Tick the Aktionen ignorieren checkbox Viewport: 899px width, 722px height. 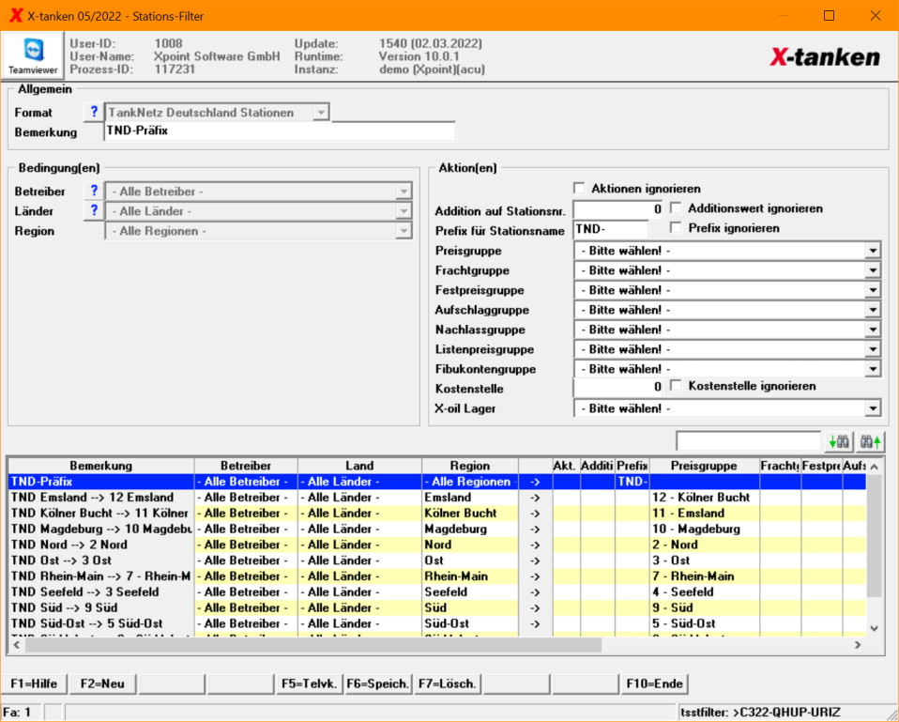click(579, 188)
